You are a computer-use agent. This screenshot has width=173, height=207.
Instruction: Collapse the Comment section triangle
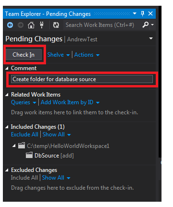point(7,68)
